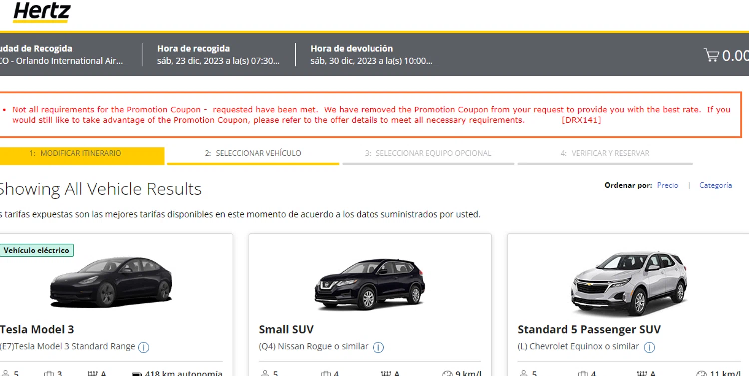Click the luggage icon on Tesla card
Screen dimensions: 749x376
49,374
